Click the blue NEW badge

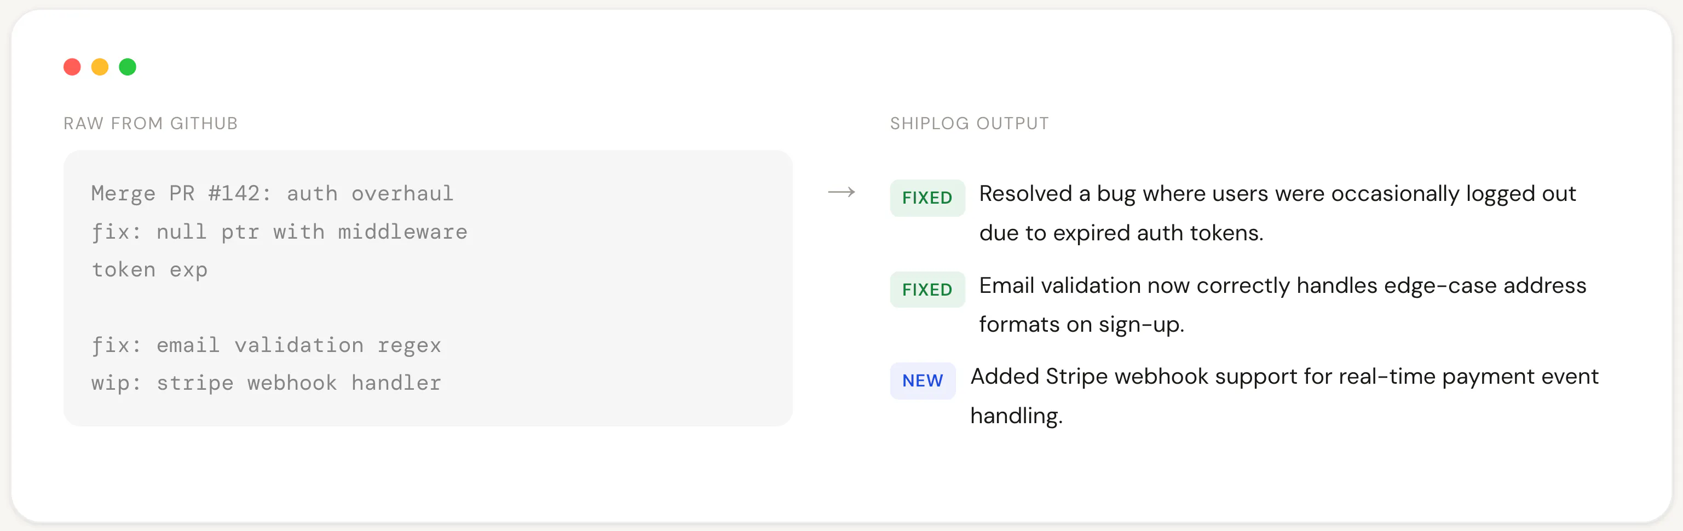[923, 381]
